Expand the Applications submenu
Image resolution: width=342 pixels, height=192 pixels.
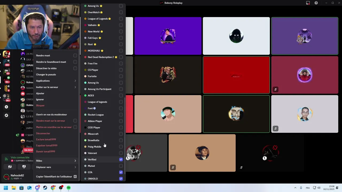pos(56,81)
